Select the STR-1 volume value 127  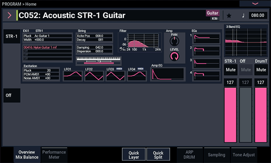pyautogui.click(x=230, y=82)
